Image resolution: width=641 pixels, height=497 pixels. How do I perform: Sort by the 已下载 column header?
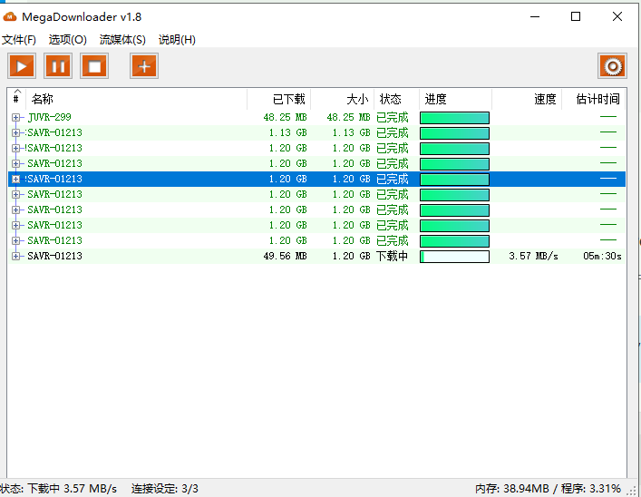click(279, 99)
